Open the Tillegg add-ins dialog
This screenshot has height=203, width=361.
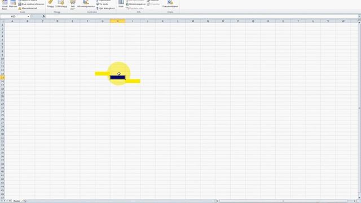pyautogui.click(x=50, y=5)
